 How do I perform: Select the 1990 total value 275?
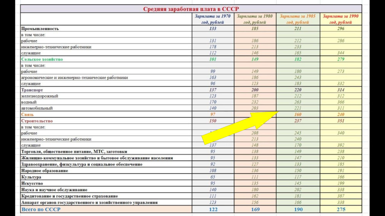tap(341, 209)
